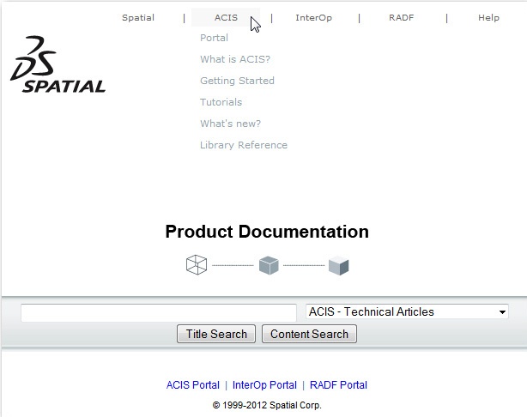Viewport: 527px width, 417px height.
Task: Click the Spatial logo
Action: point(58,65)
